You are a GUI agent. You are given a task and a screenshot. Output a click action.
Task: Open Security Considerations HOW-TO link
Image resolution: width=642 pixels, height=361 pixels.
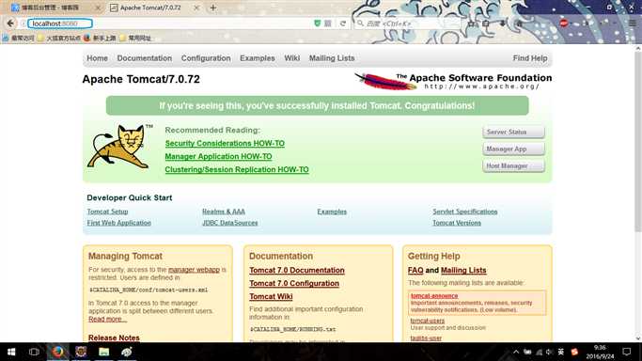(225, 143)
